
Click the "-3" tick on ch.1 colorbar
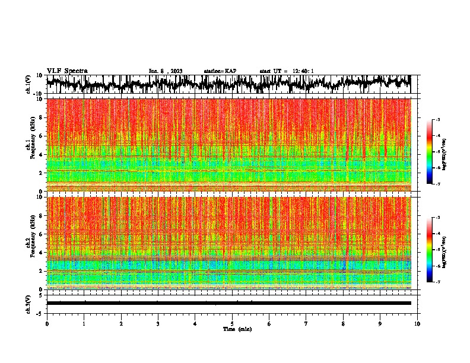tap(437, 120)
